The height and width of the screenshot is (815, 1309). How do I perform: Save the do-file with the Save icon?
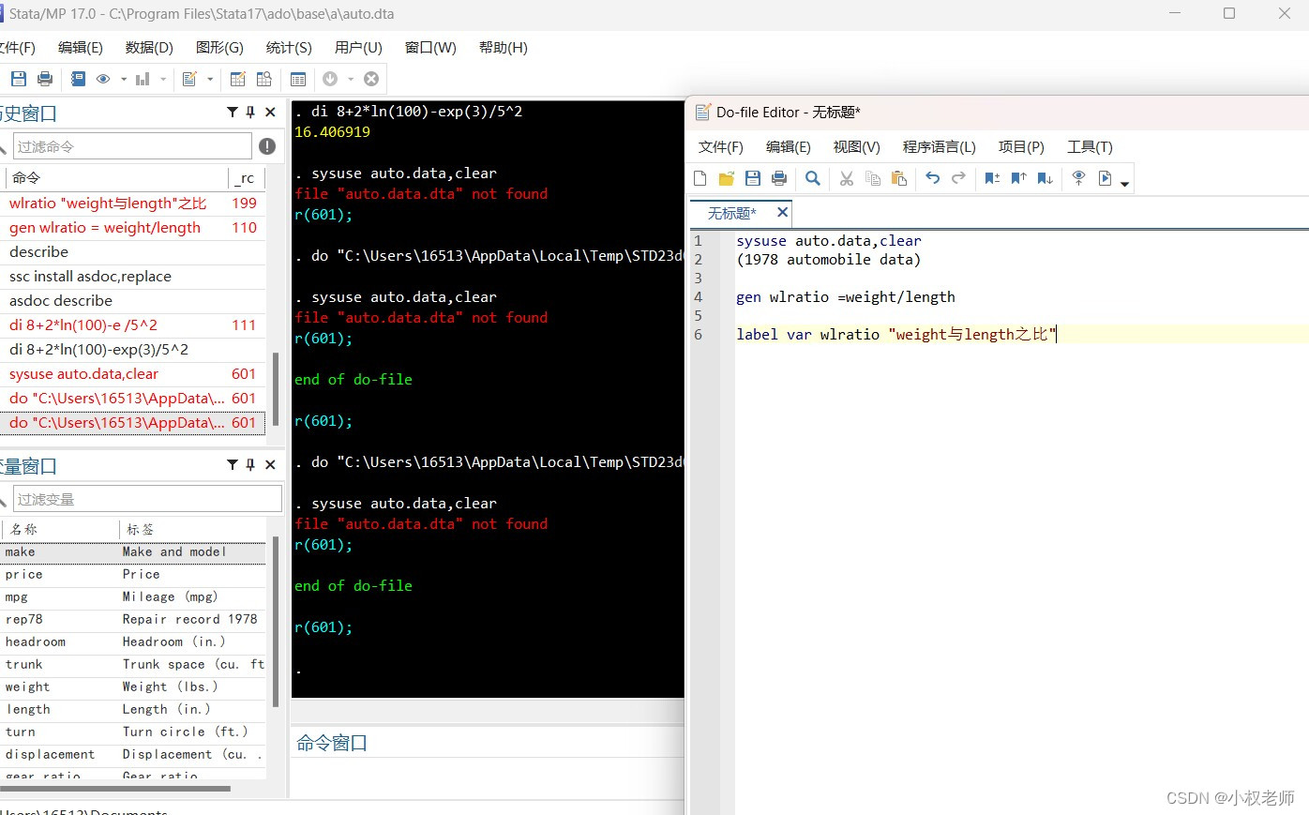(752, 178)
